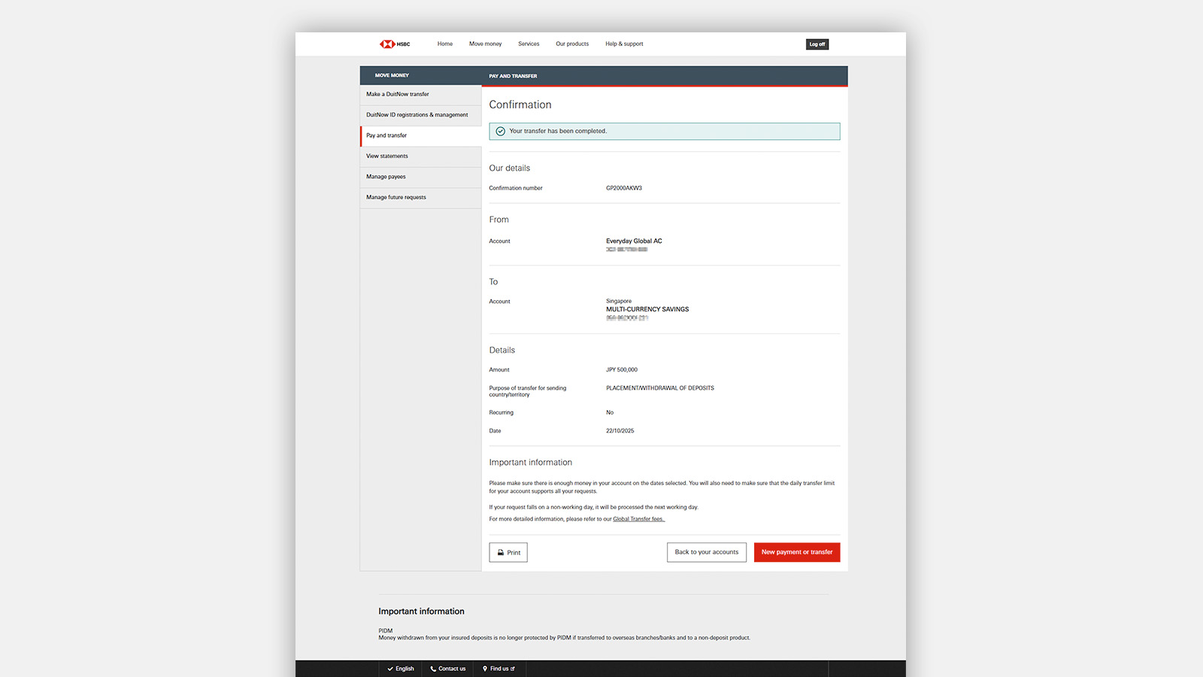
Task: Open the Home menu item
Action: [x=445, y=44]
